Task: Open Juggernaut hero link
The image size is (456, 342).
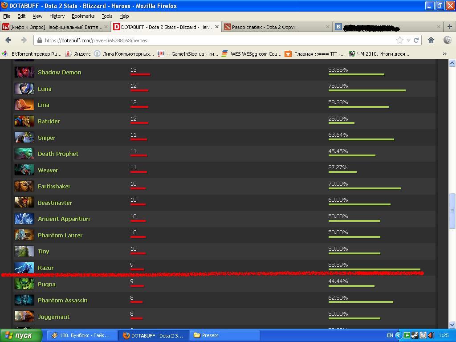Action: [54, 317]
